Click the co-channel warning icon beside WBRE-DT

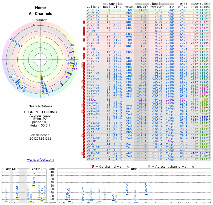[x=84, y=22]
